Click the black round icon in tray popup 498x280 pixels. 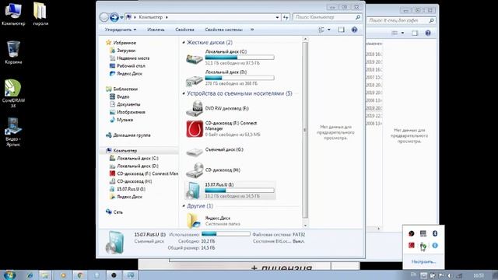pyautogui.click(x=412, y=233)
